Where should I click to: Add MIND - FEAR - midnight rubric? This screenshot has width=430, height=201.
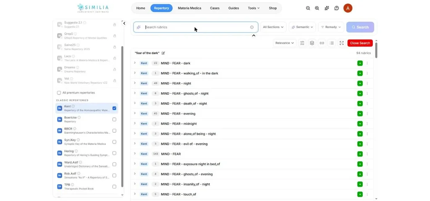[360, 124]
